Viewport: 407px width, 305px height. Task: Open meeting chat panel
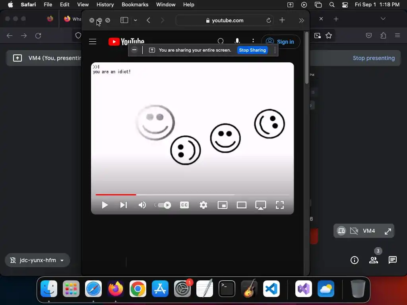point(392,260)
